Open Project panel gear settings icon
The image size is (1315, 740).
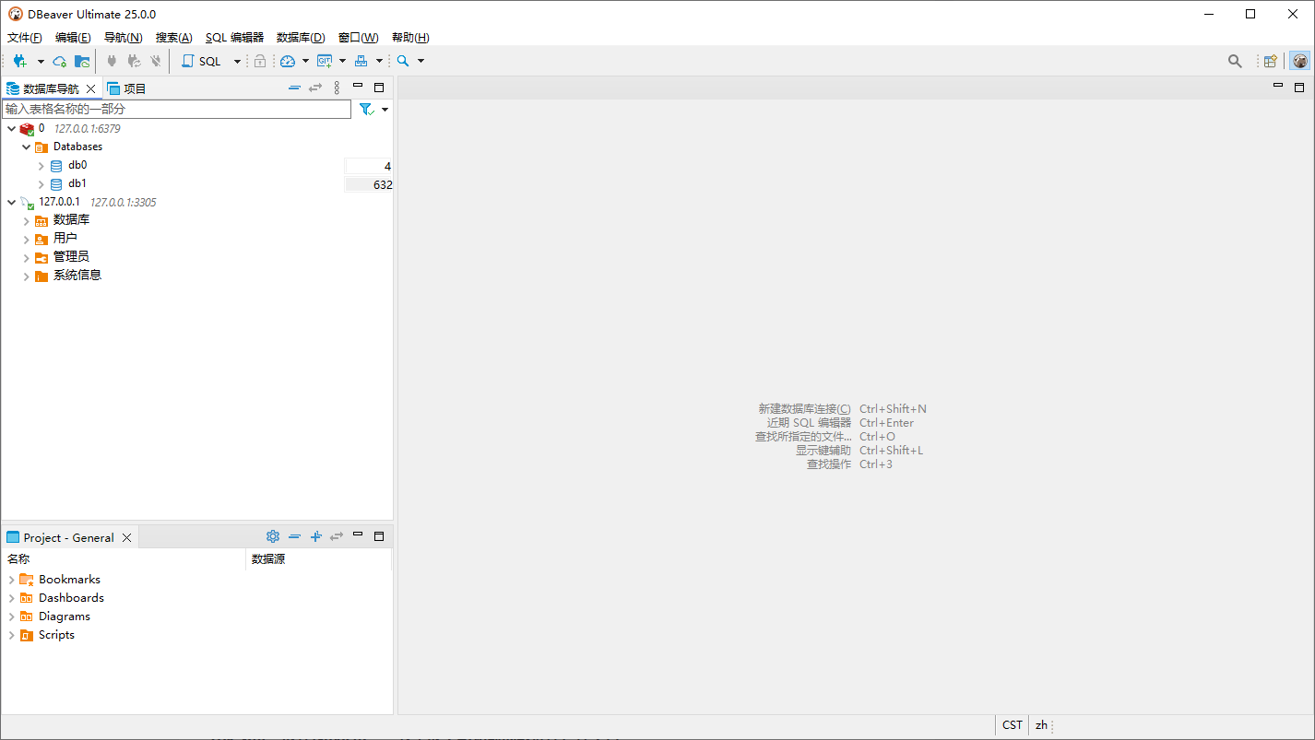(x=272, y=536)
